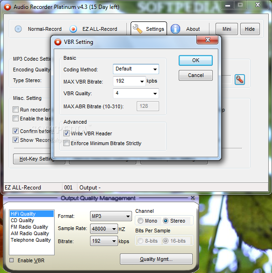This screenshot has height=273, width=272.
Task: Open the MAX VBR Bitrate dropdown
Action: click(x=129, y=81)
